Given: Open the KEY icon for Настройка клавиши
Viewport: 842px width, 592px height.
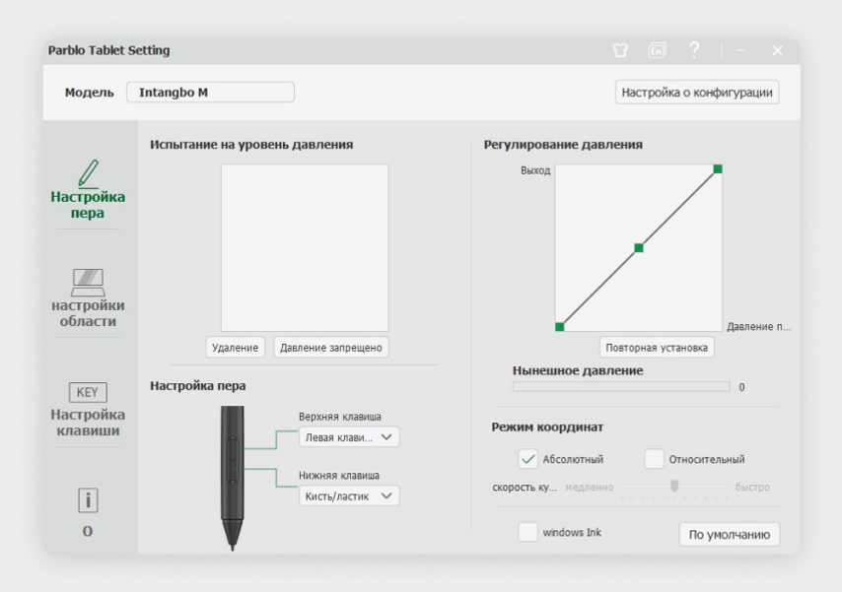Looking at the screenshot, I should (x=88, y=392).
